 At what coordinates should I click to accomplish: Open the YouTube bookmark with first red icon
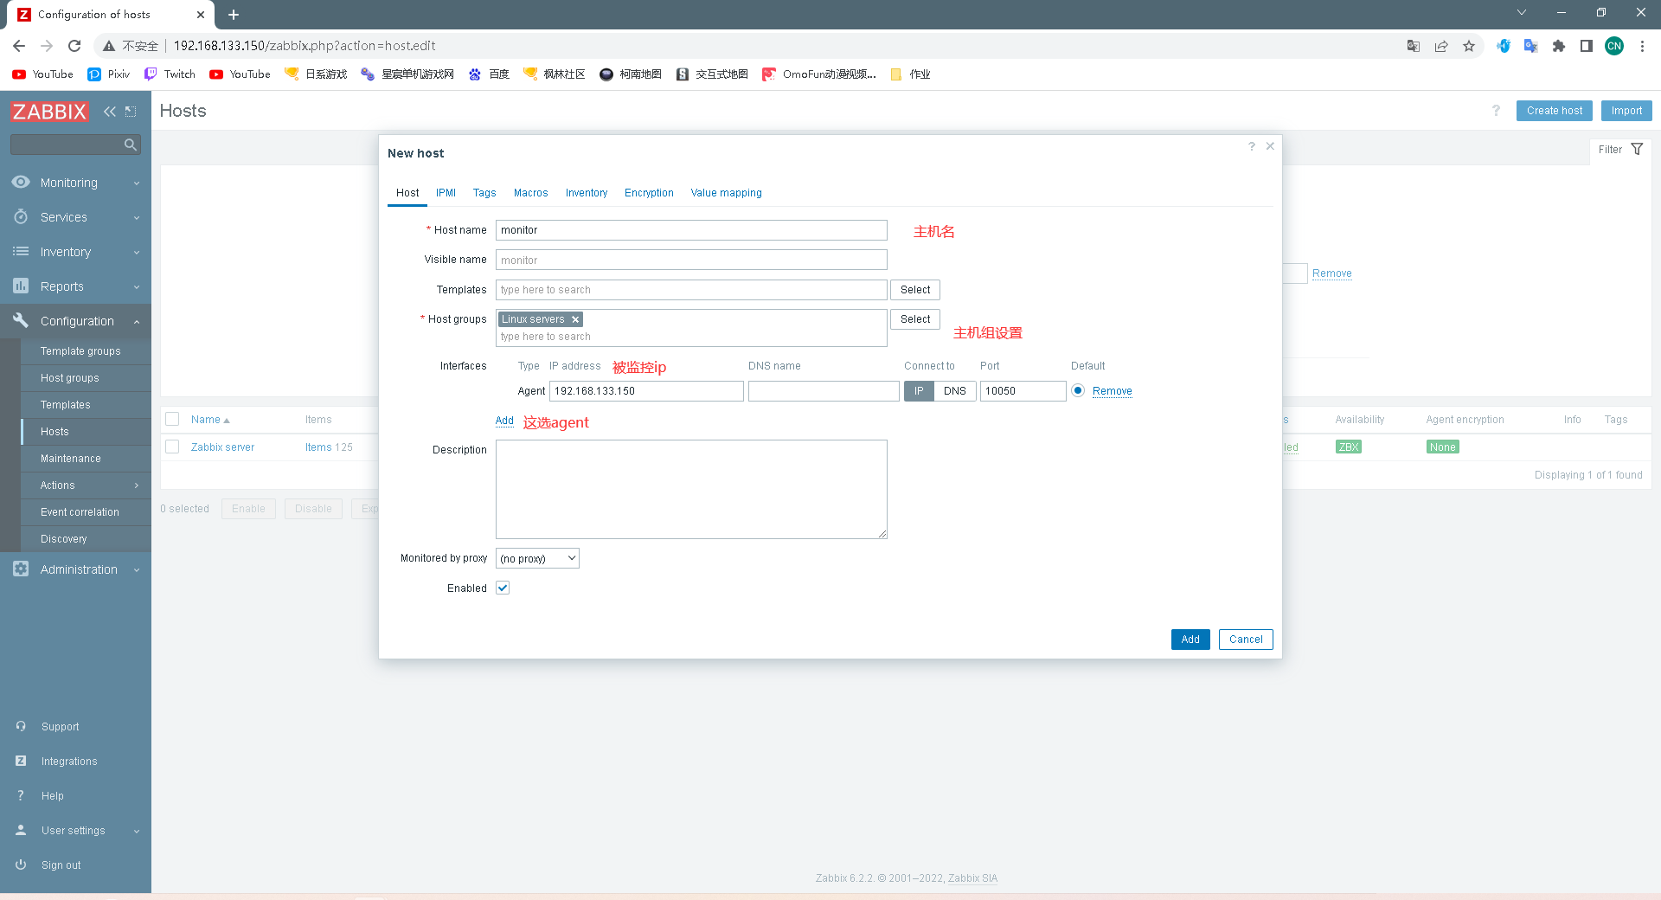[x=42, y=74]
